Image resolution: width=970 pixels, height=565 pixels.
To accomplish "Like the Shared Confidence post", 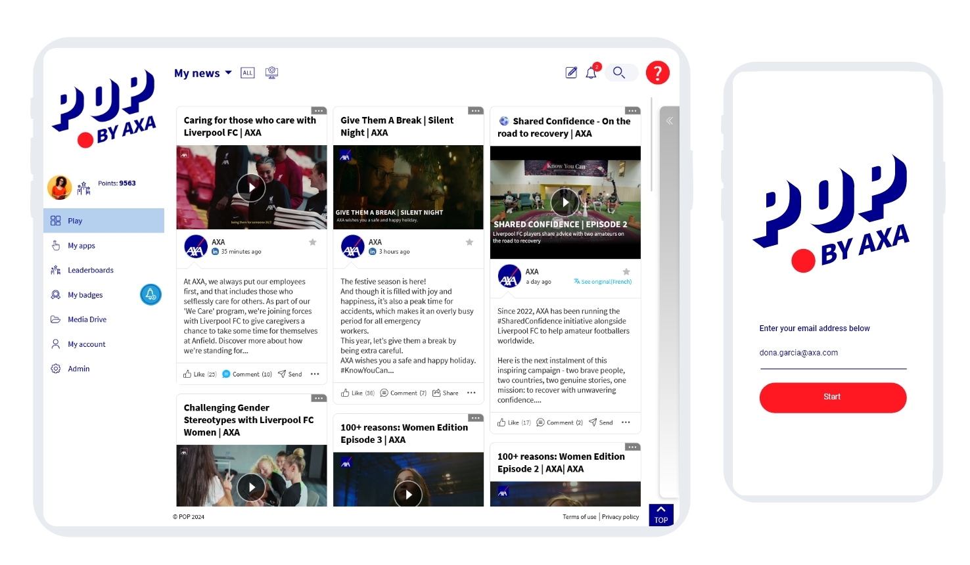I will tap(514, 422).
